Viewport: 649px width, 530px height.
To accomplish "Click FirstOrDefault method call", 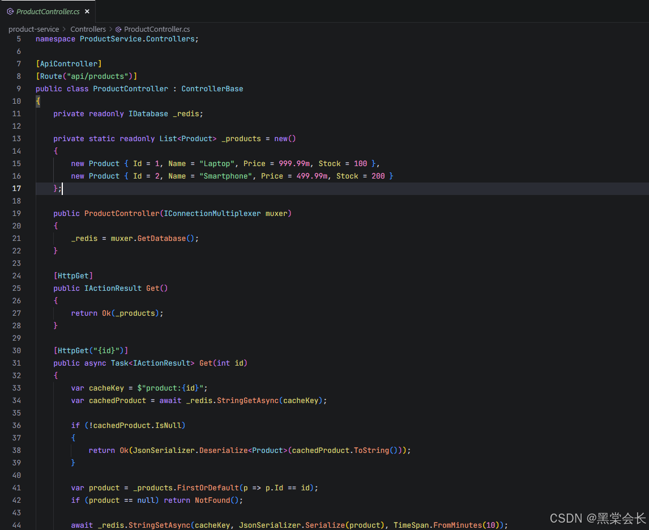I will click(208, 488).
